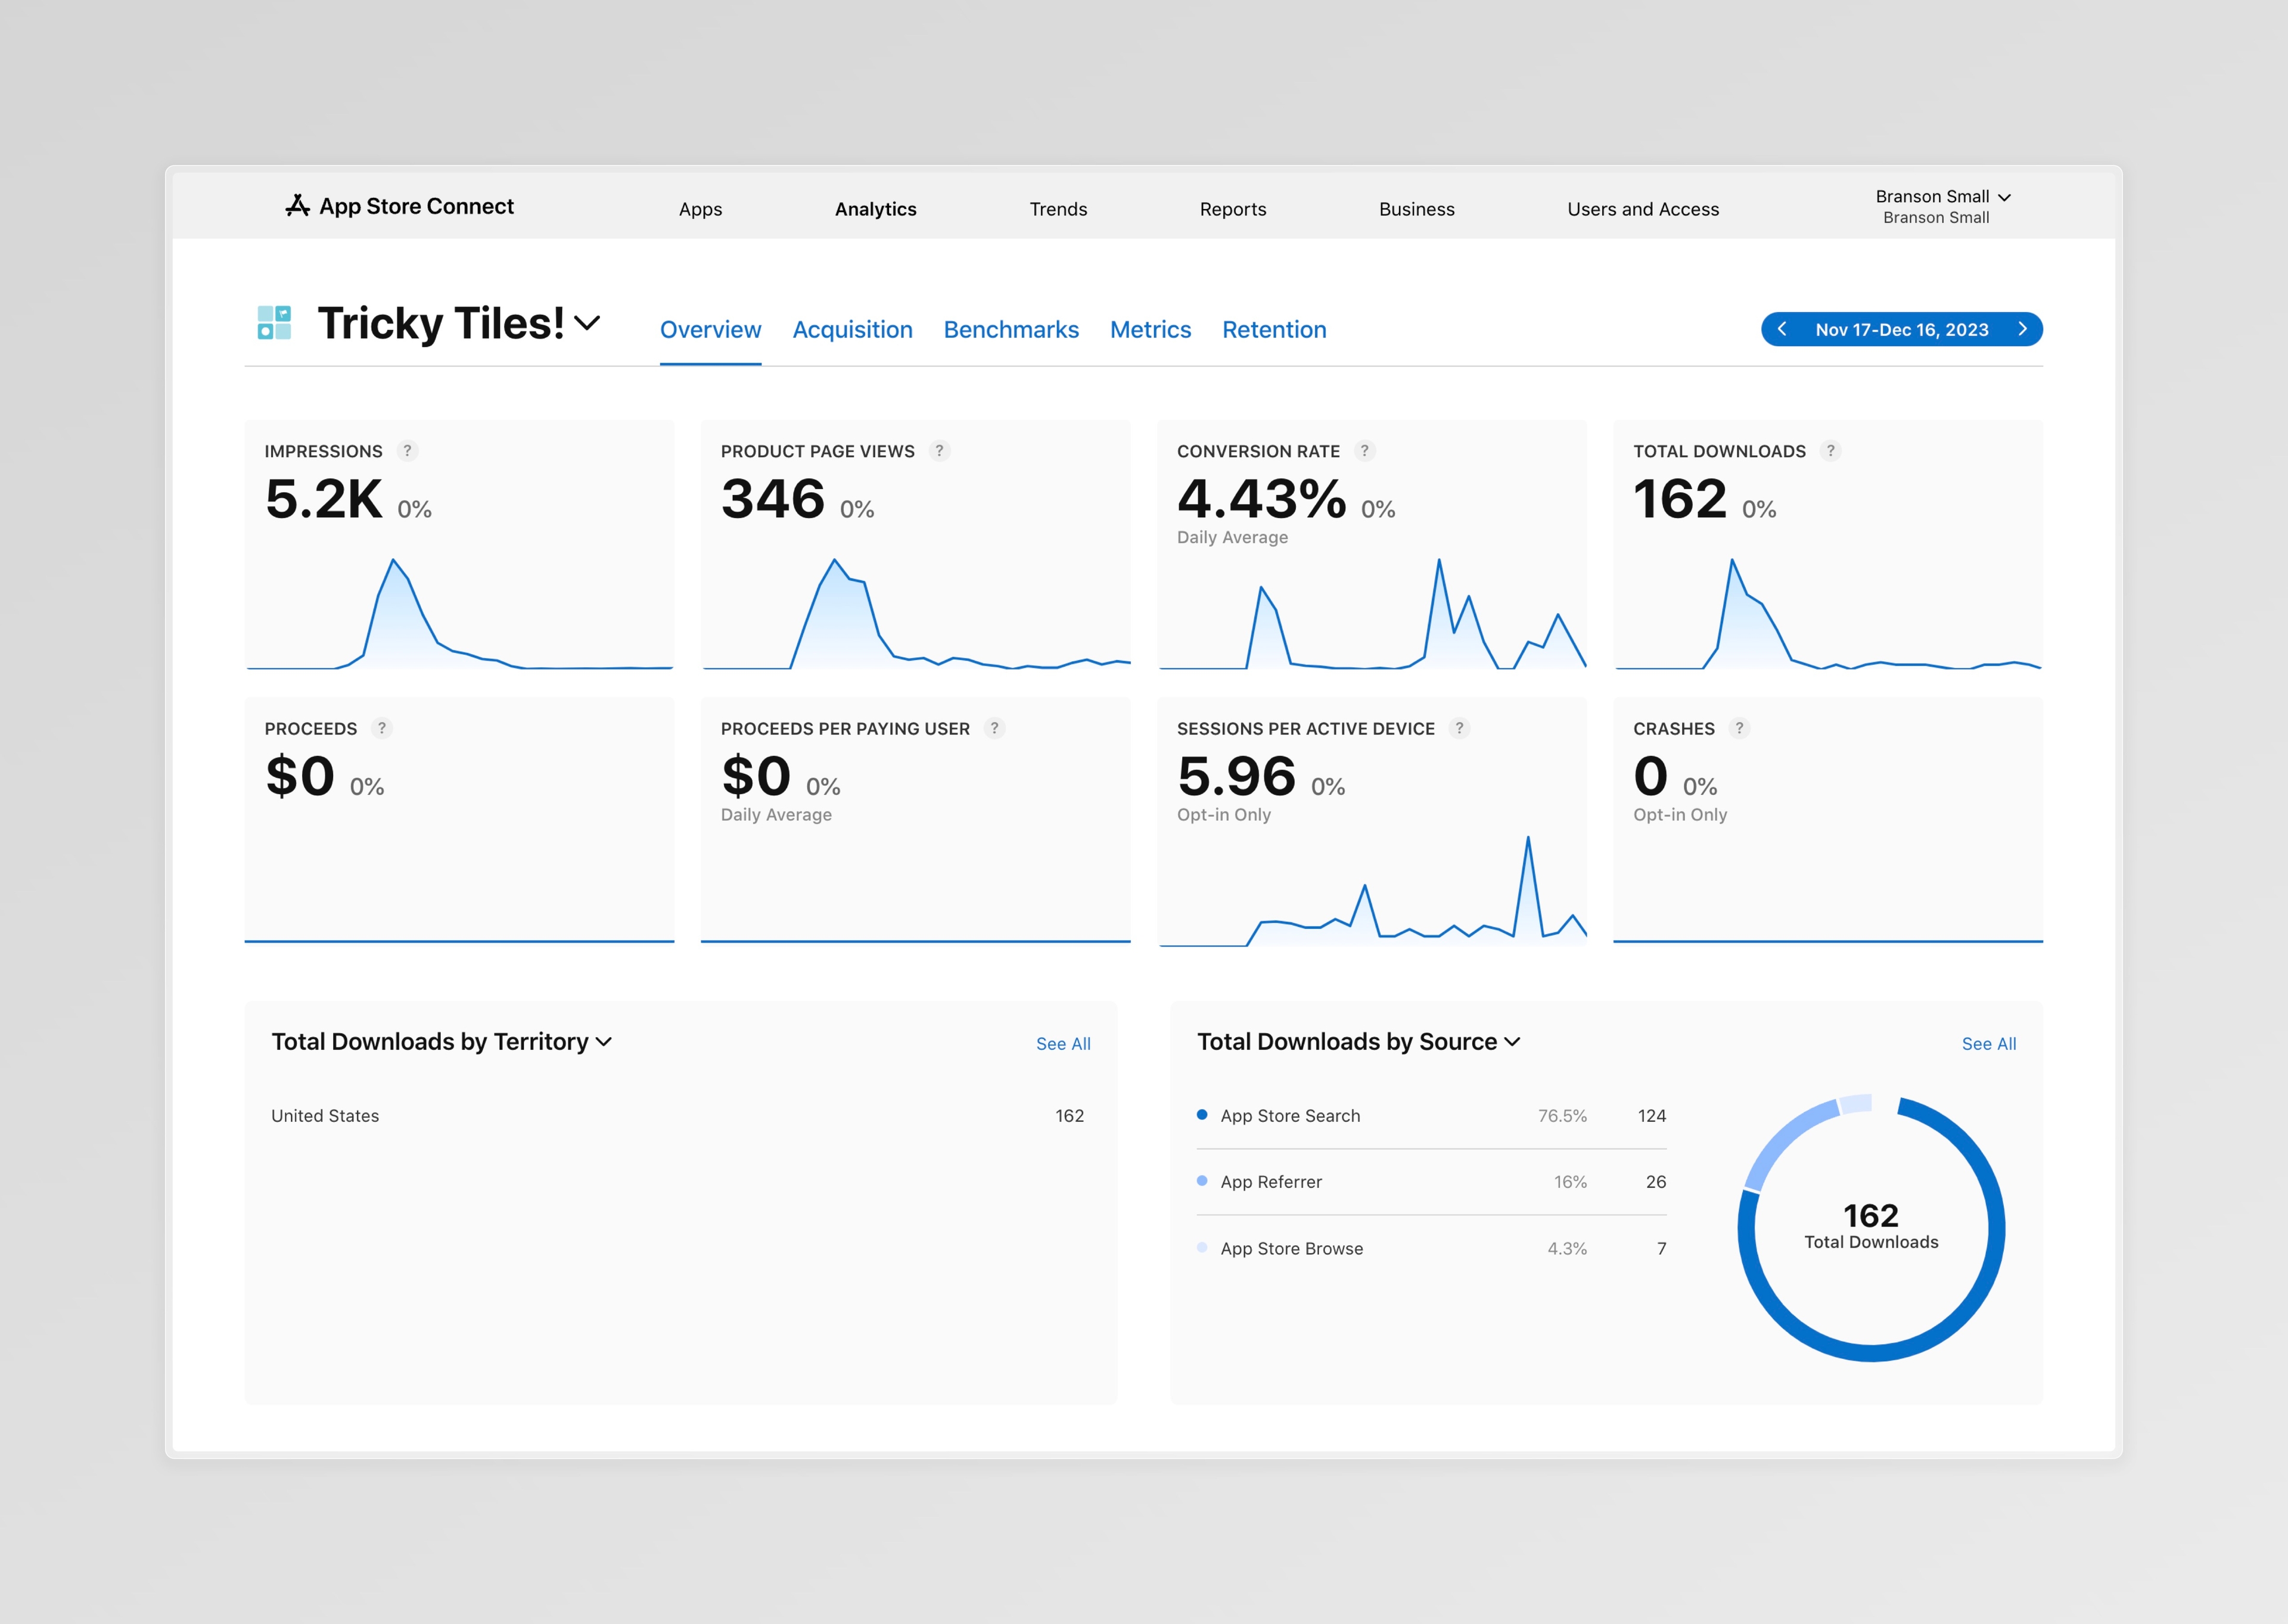The height and width of the screenshot is (1624, 2288).
Task: Click the Impressions help question-mark icon
Action: (407, 451)
